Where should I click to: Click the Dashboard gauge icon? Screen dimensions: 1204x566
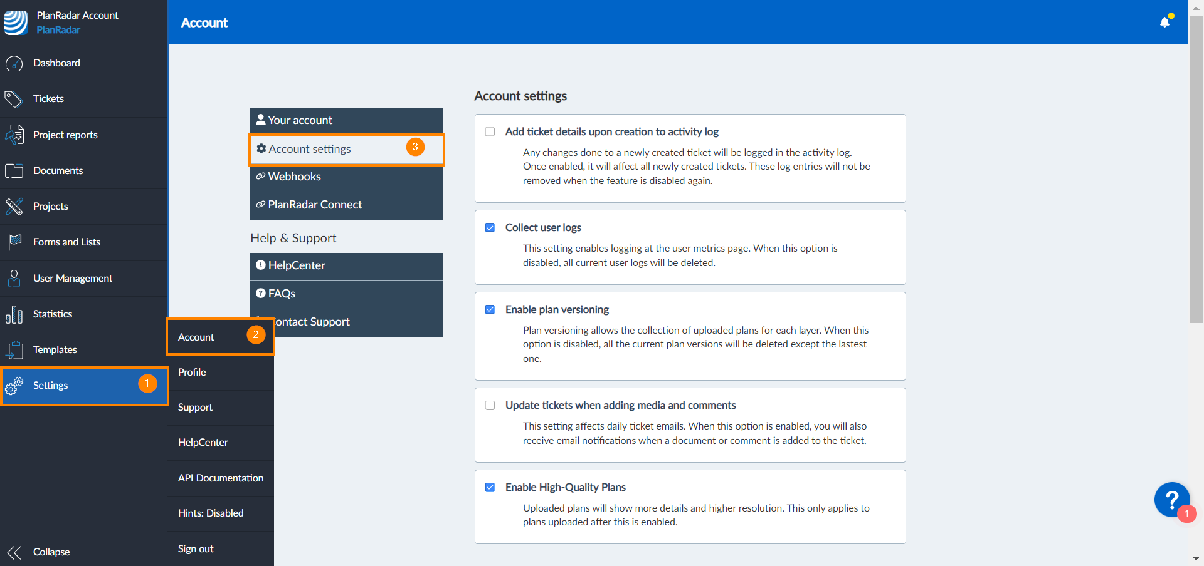[14, 63]
